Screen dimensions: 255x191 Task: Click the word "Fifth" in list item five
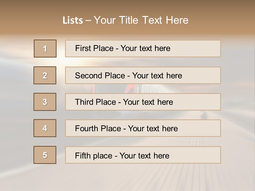(x=82, y=155)
